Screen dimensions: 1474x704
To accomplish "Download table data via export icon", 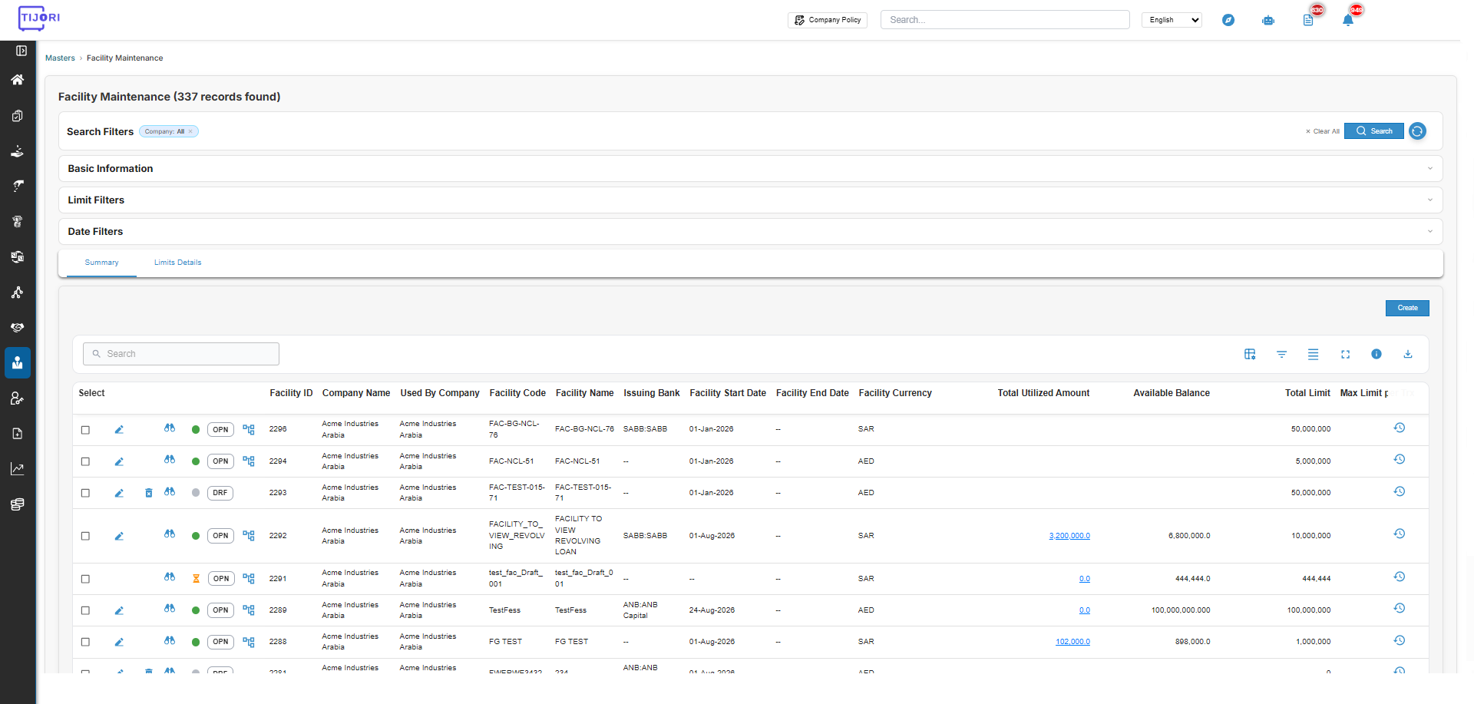I will 1408,354.
